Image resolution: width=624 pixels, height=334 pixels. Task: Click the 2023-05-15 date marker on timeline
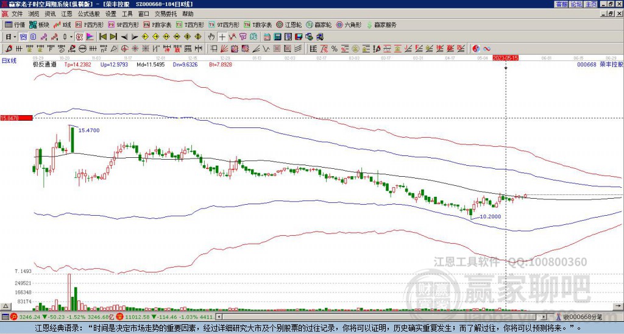click(x=506, y=58)
